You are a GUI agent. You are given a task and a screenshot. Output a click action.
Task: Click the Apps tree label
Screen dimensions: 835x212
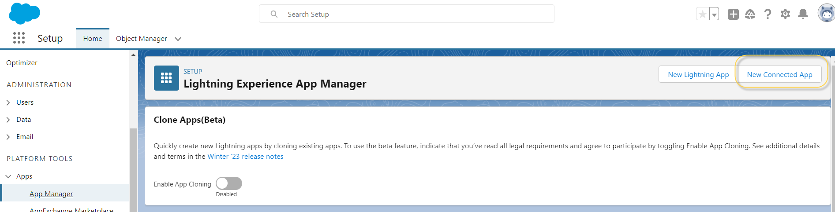[x=24, y=176]
